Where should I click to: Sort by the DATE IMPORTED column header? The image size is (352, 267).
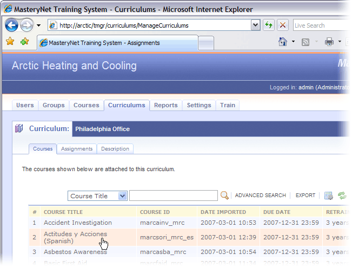tap(223, 212)
